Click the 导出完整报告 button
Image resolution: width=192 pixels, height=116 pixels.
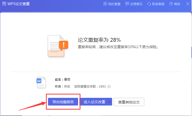click(63, 102)
